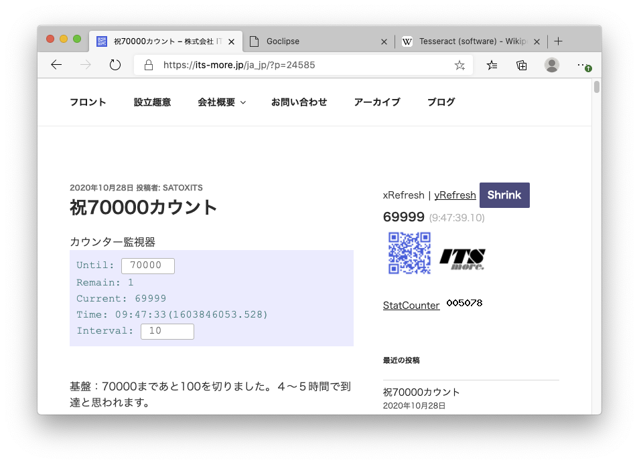The image size is (639, 464).
Task: Open the user profile avatar
Action: (x=552, y=65)
